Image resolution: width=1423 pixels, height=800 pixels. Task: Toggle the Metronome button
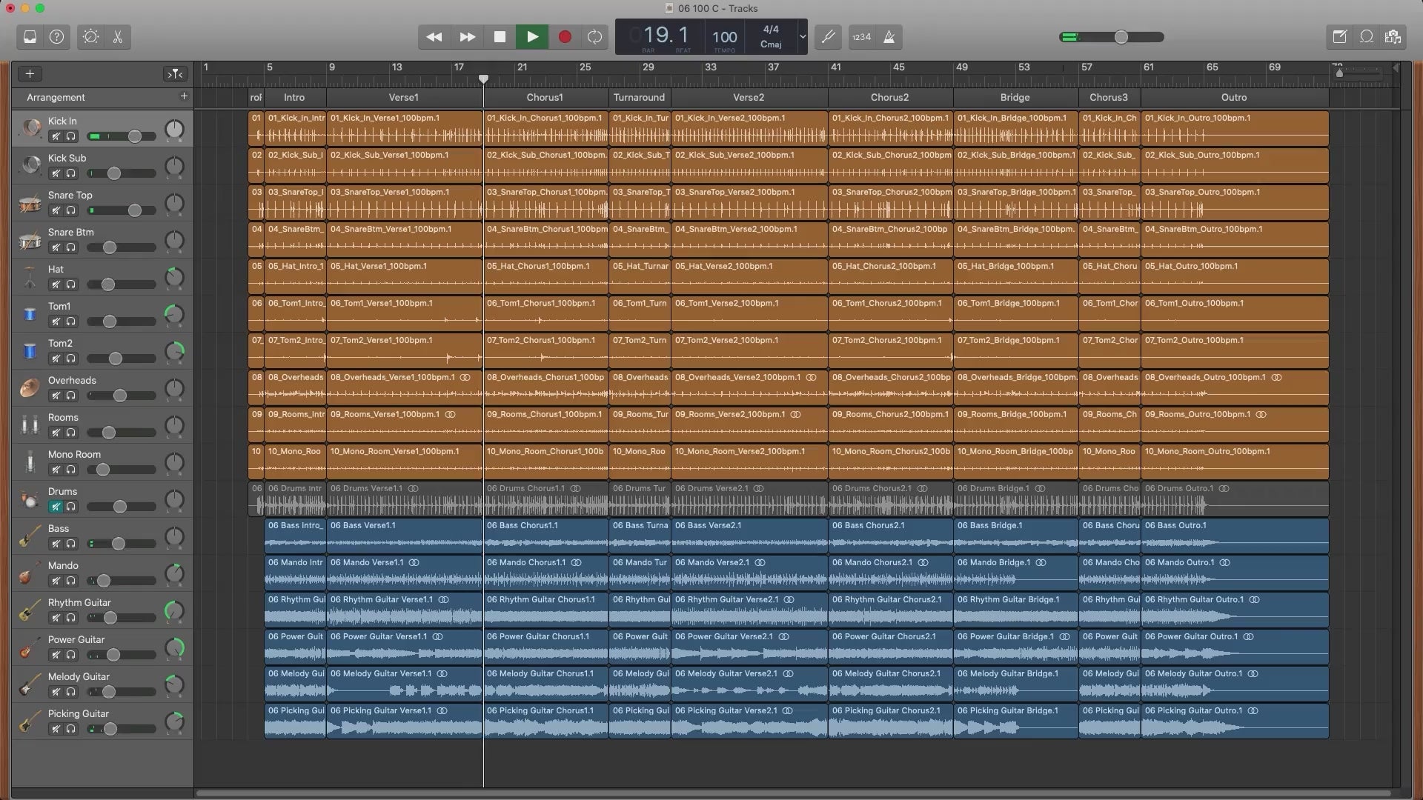point(889,37)
